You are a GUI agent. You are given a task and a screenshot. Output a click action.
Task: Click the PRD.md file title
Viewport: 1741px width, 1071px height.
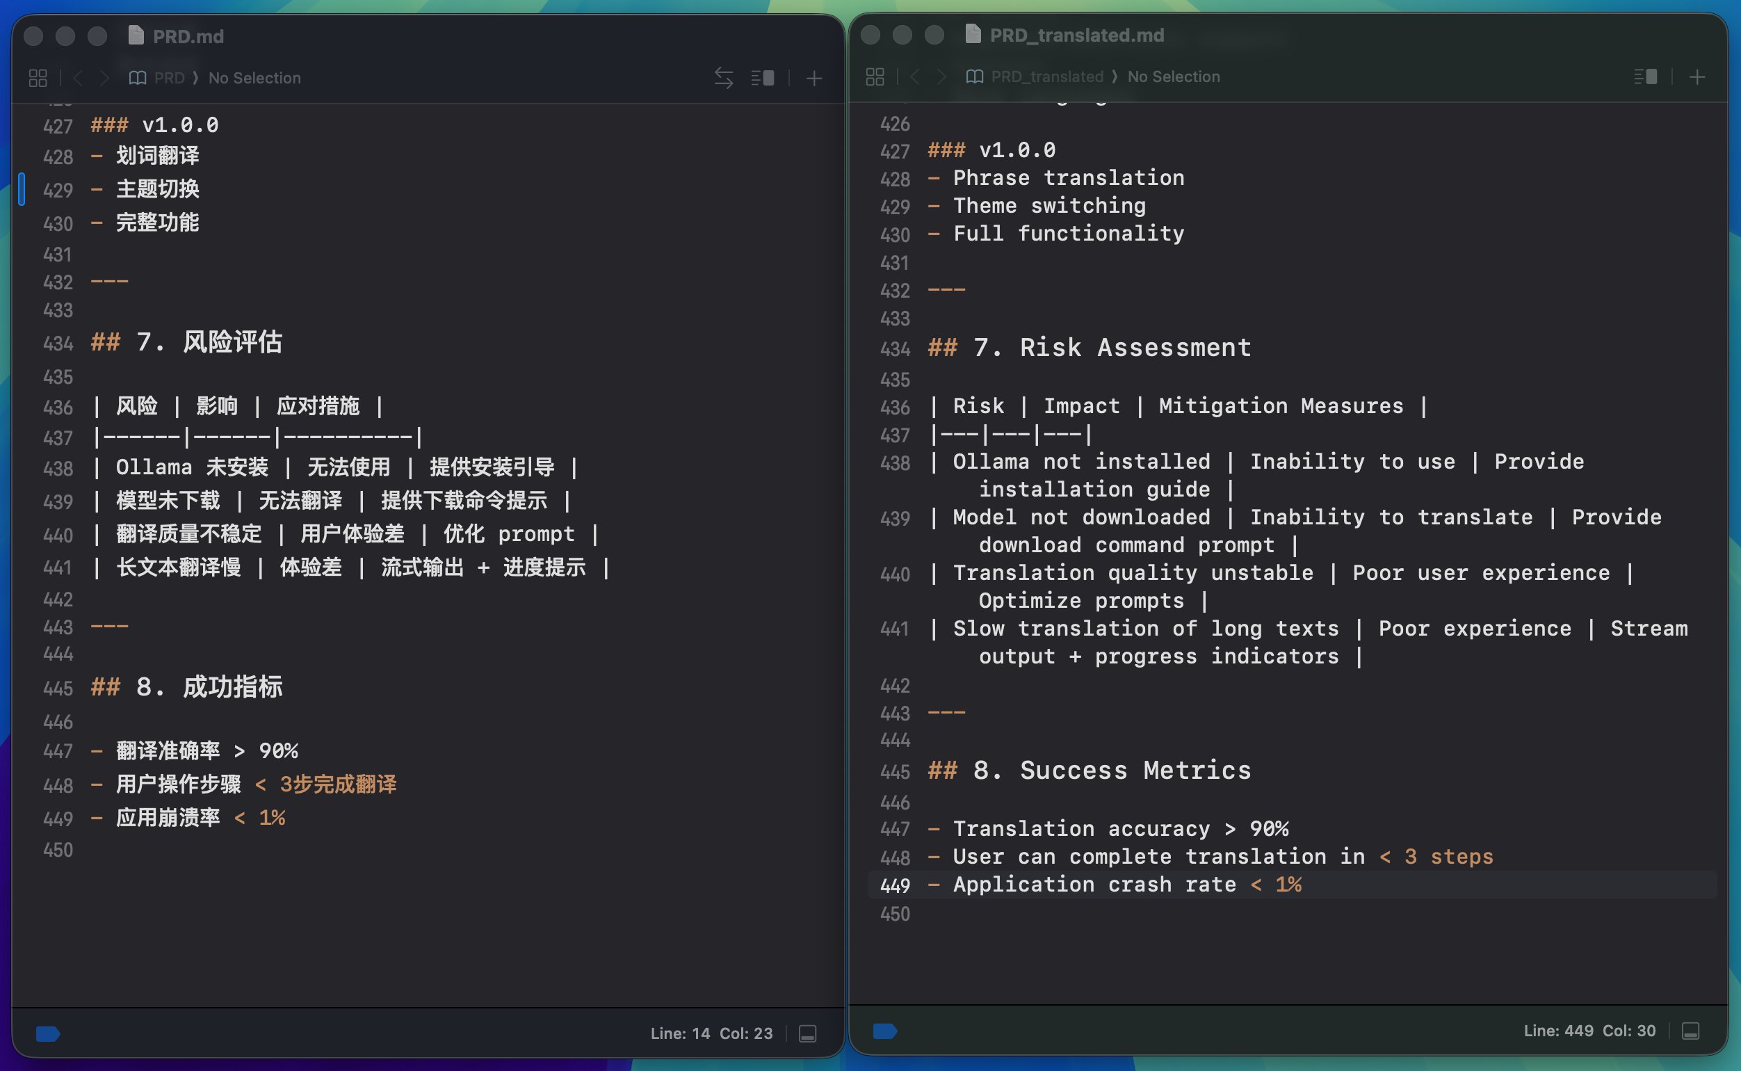(188, 36)
